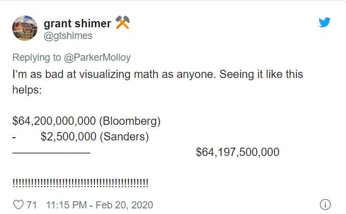
Task: Open the @ParkerMolloy mention link
Action: point(97,57)
